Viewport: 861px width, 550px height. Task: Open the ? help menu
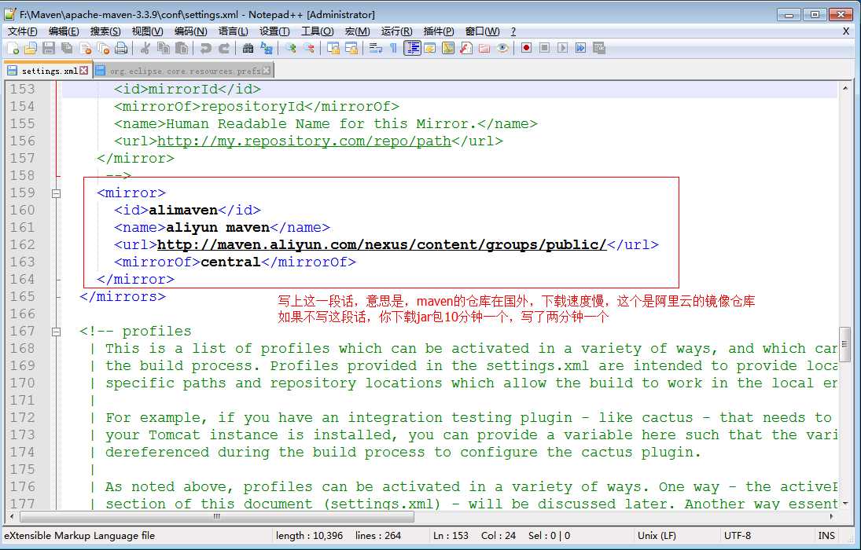click(513, 31)
